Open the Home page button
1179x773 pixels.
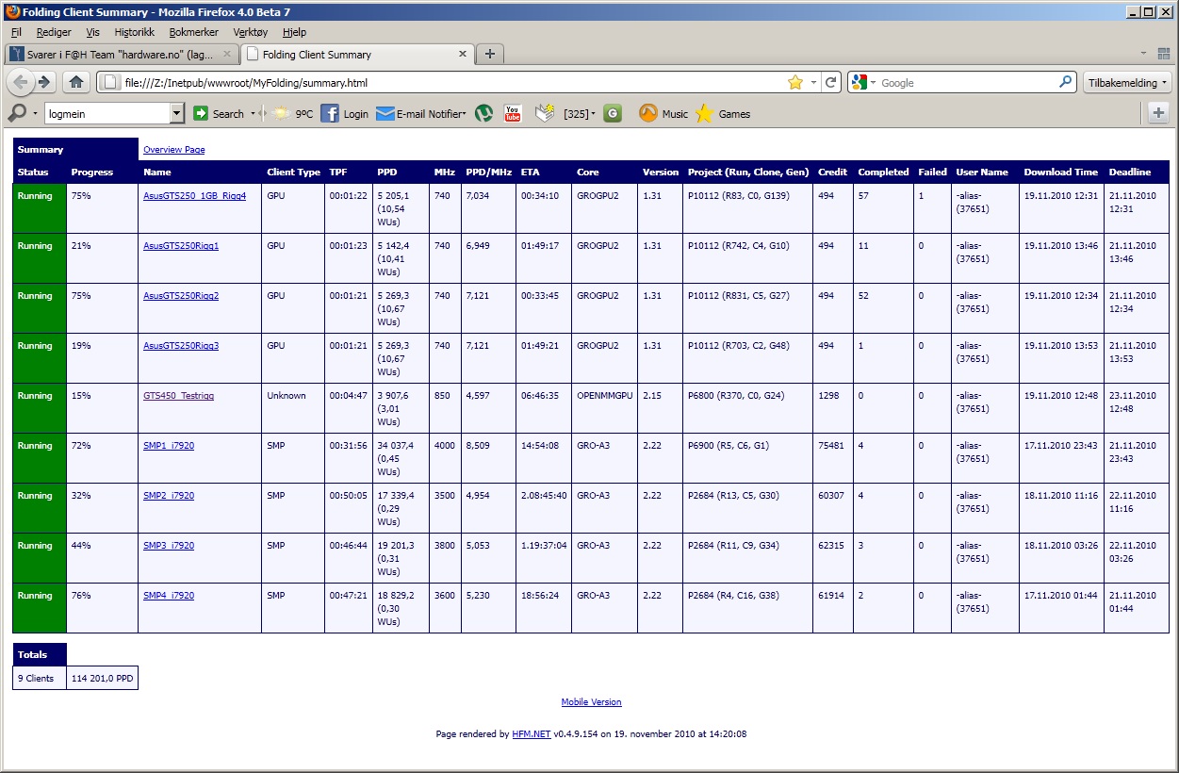coord(76,82)
